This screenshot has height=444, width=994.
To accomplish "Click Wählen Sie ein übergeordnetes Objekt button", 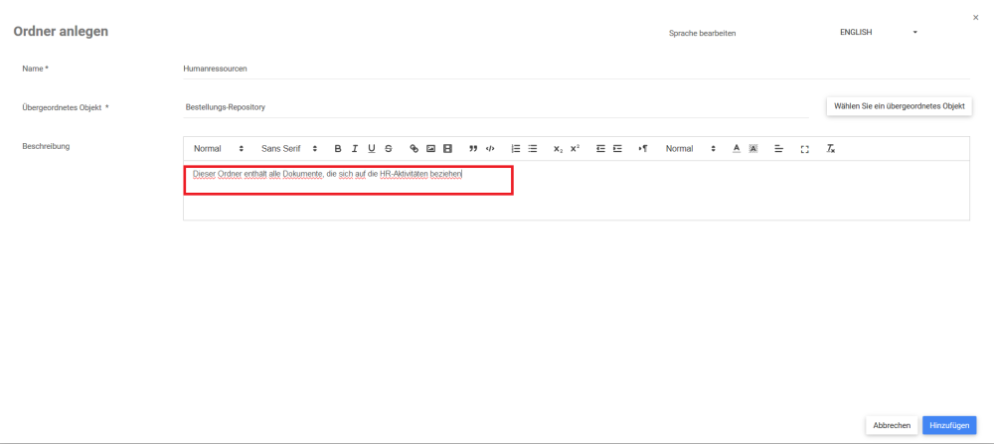I will click(899, 106).
